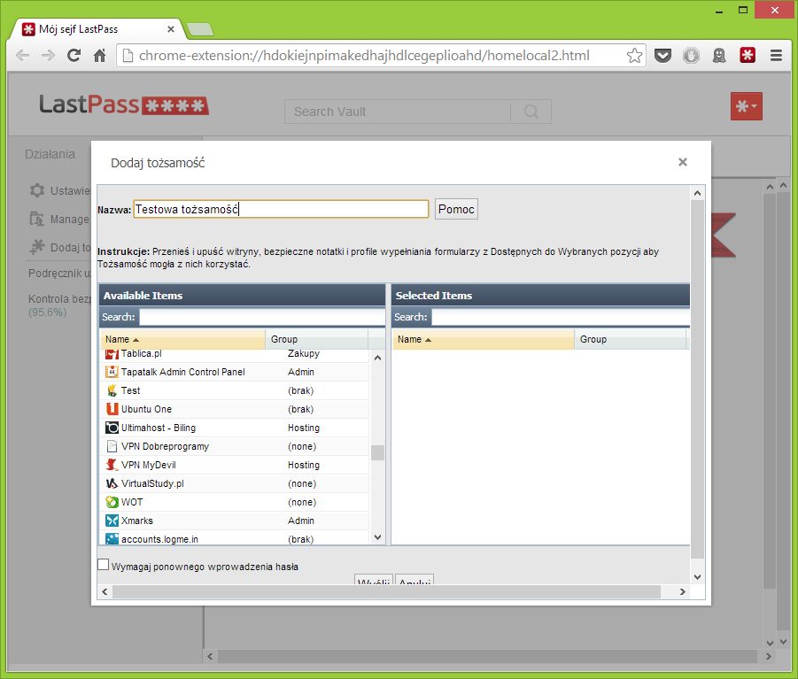Open the Pocket extension icon
This screenshot has width=798, height=679.
click(x=662, y=56)
